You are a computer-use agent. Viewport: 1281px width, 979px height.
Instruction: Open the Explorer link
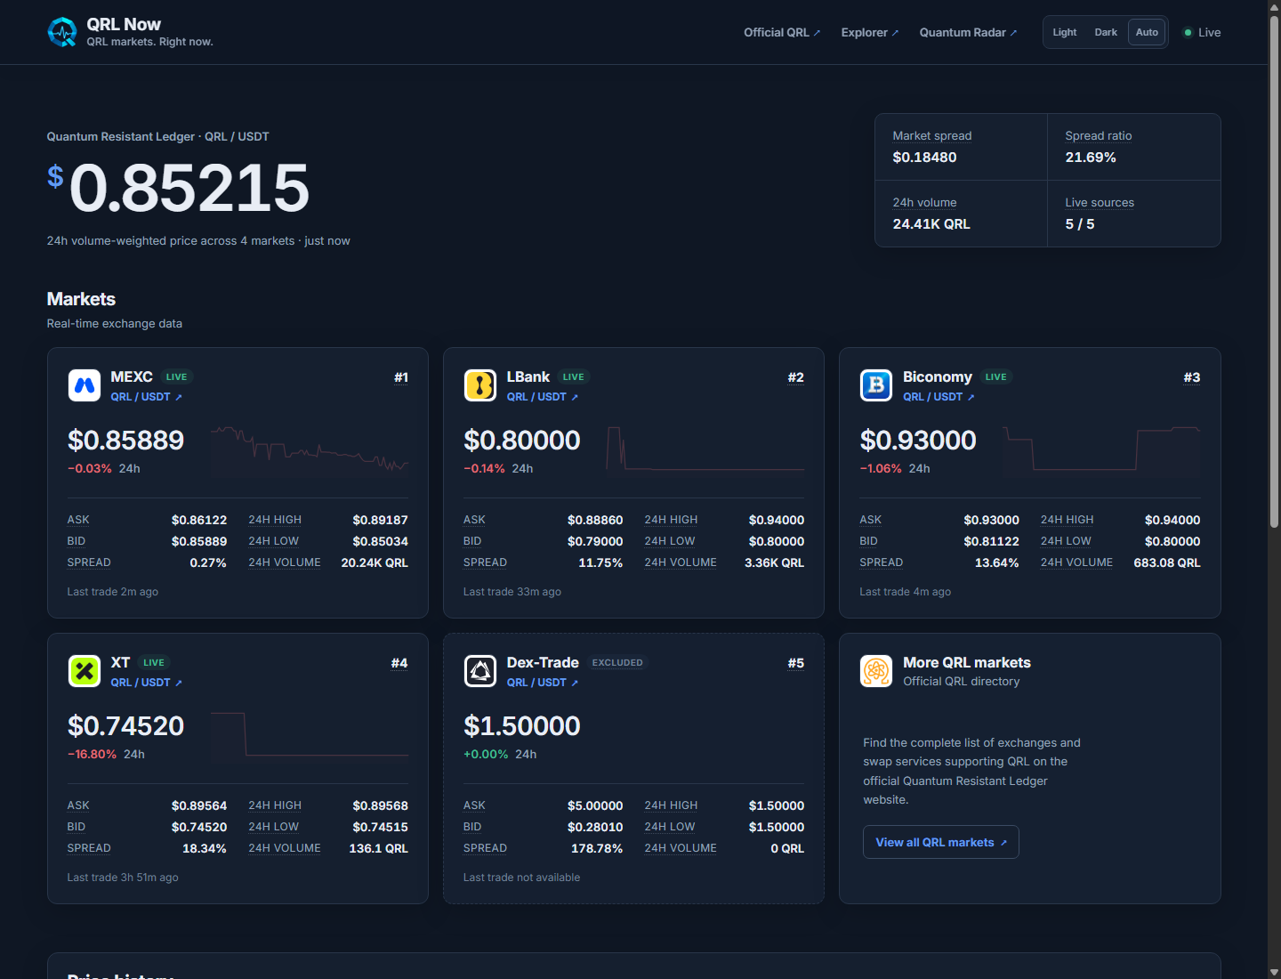(870, 32)
